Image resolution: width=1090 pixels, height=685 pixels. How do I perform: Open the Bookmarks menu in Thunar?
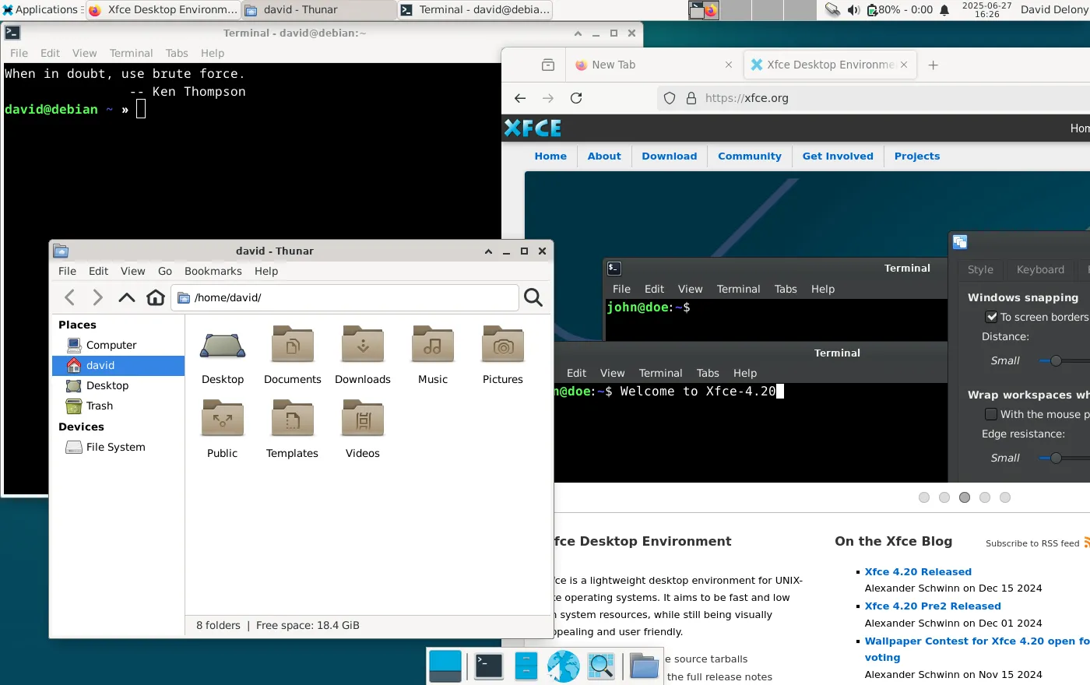pyautogui.click(x=213, y=271)
